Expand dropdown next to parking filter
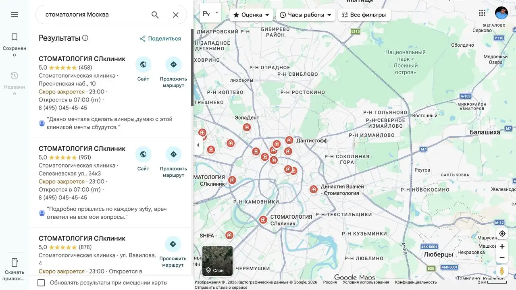 pos(217,12)
